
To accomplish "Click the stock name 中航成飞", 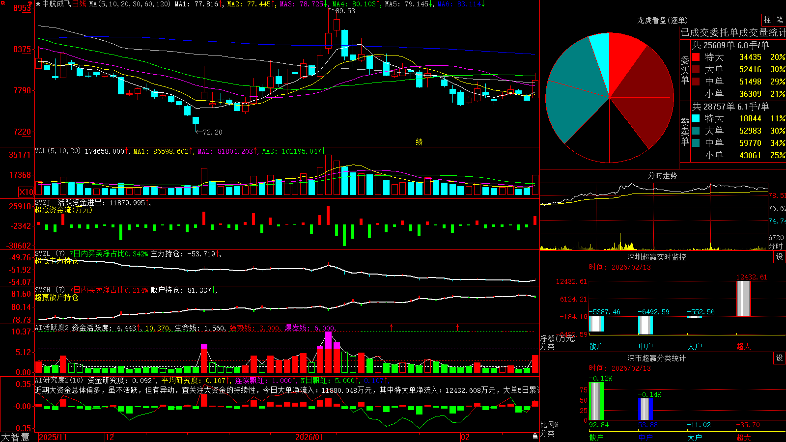I will point(56,4).
